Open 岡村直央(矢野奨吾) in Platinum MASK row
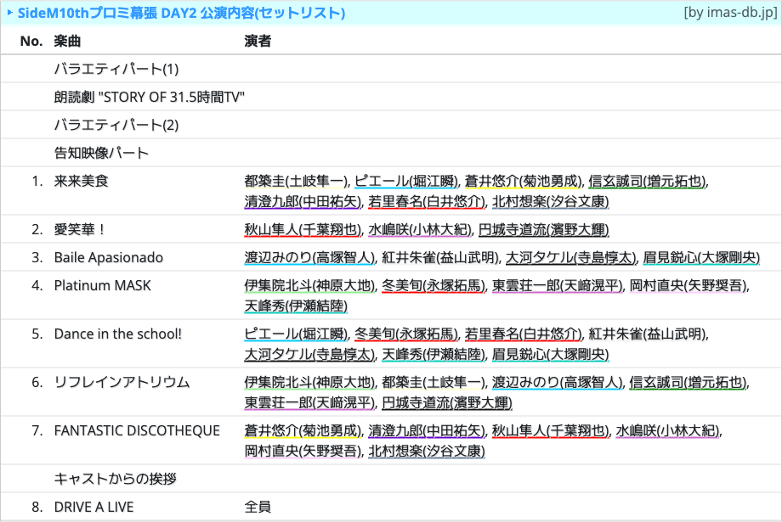 [x=688, y=285]
